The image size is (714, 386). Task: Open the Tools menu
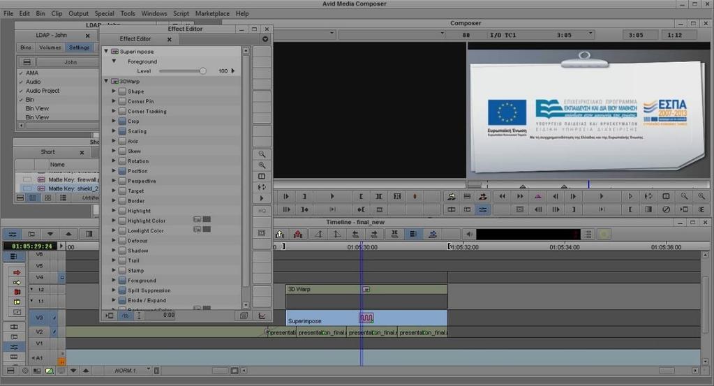(128, 13)
